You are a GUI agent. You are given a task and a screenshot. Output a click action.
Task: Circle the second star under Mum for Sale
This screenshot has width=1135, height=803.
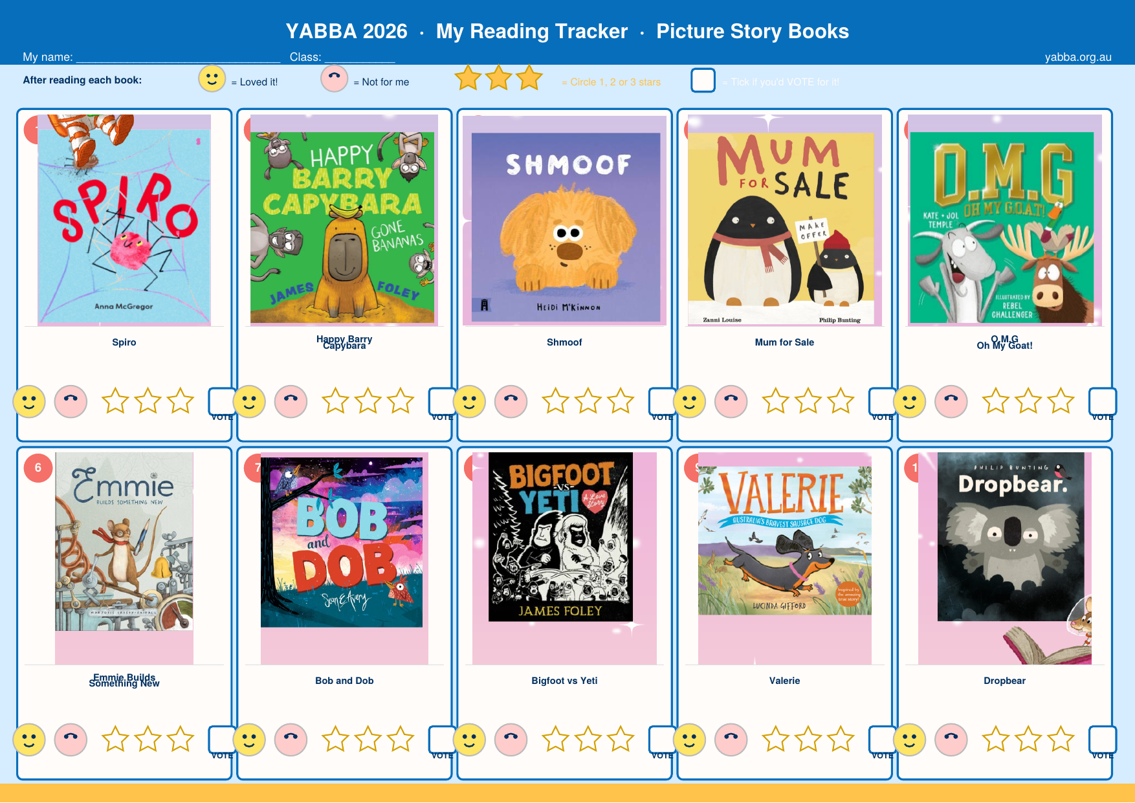click(808, 401)
